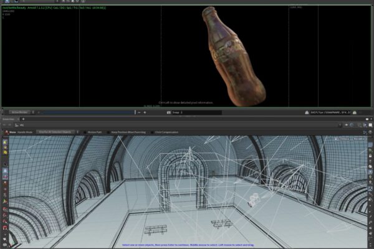Viewport: 374px width, 249px height.
Task: Enable the Motion Path checkbox
Action: click(85, 132)
